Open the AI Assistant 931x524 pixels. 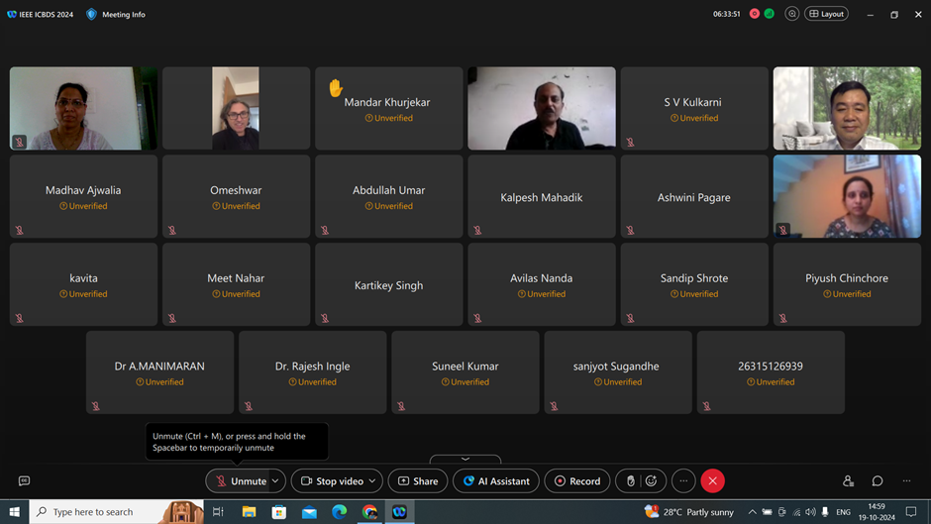pos(496,481)
